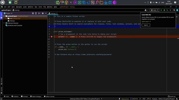Image resolution: width=179 pixels, height=100 pixels.
Task: Open the Window menu
Action: (x=50, y=7)
